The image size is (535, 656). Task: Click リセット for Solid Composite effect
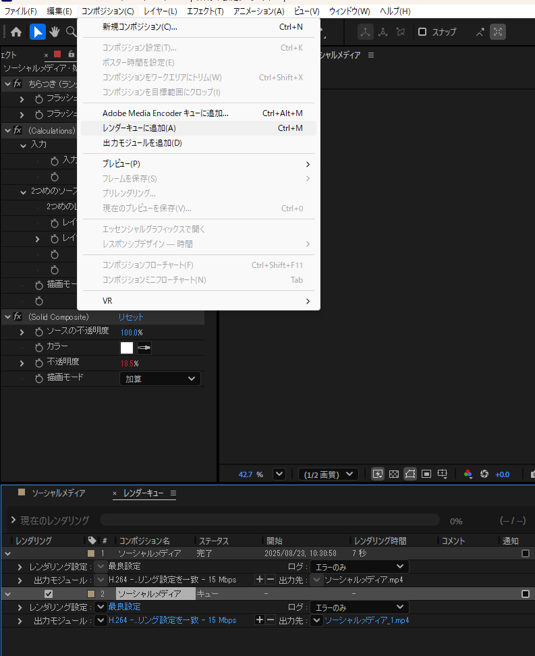[131, 317]
